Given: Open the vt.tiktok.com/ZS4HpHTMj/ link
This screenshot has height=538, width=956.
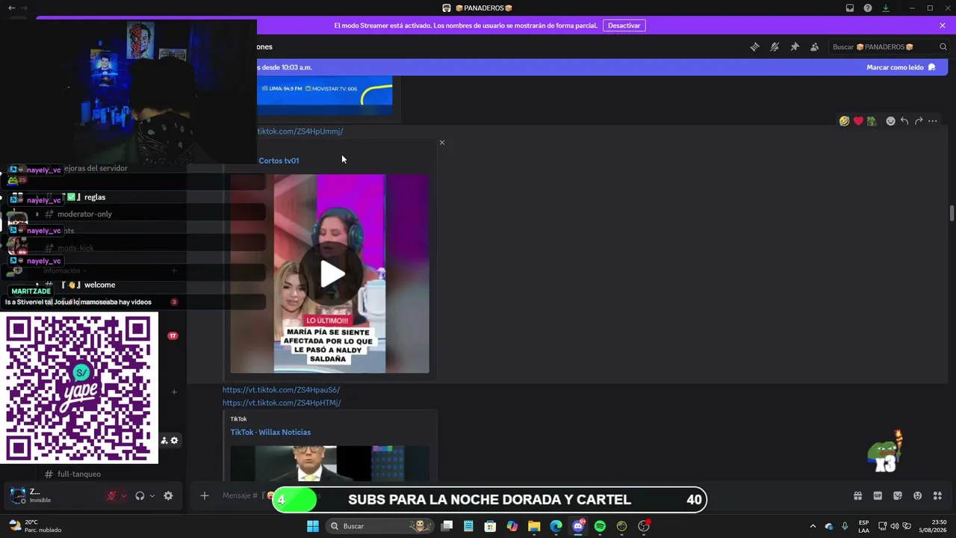Looking at the screenshot, I should [282, 403].
